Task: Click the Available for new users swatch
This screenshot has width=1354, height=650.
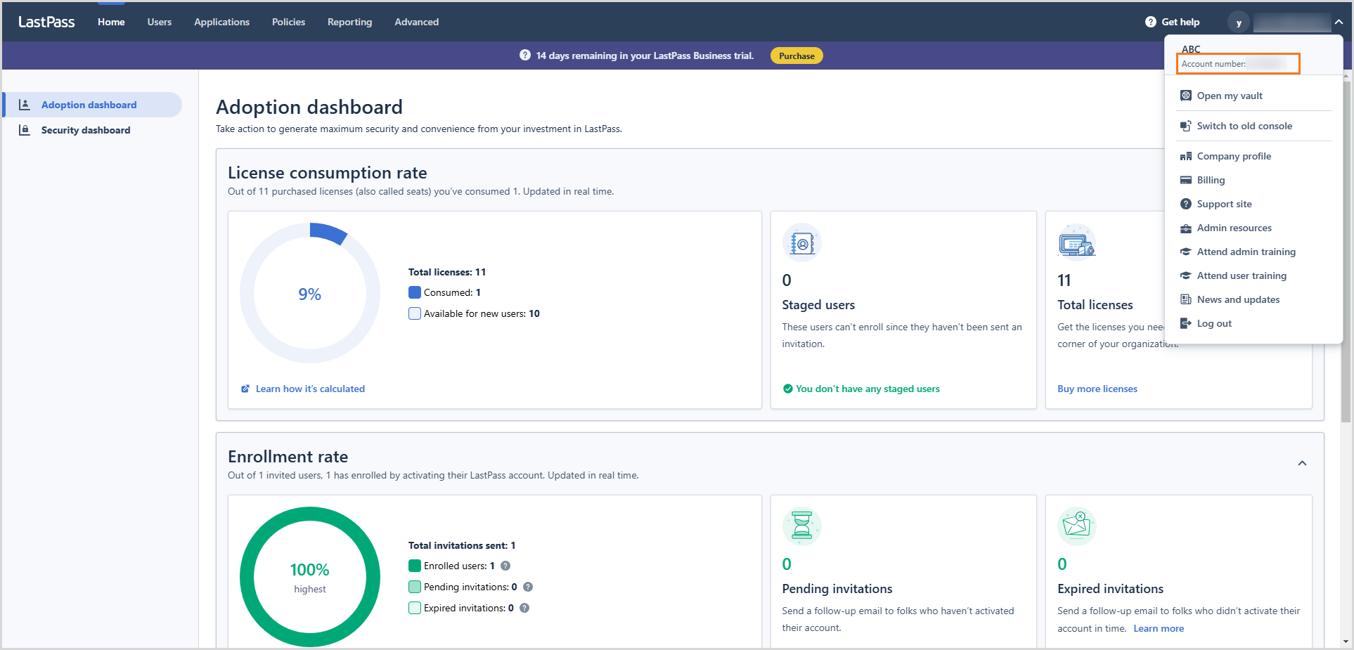Action: 415,313
